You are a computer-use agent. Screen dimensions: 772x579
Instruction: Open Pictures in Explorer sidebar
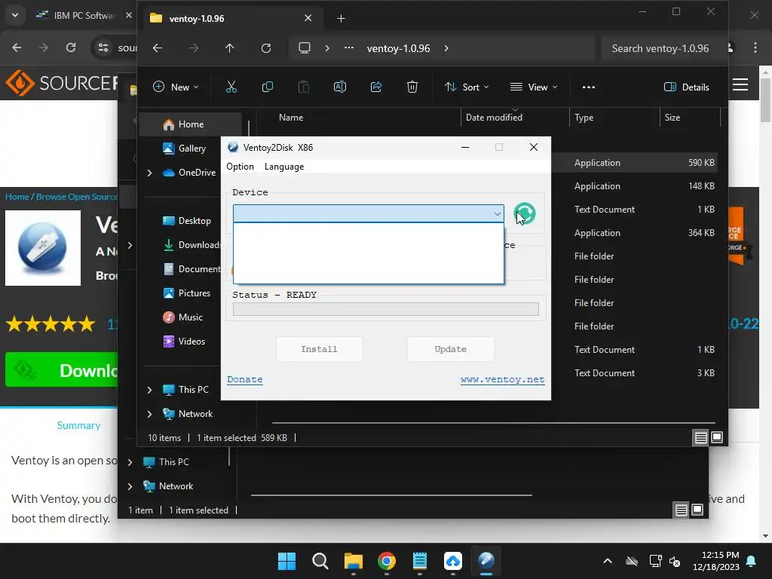coord(194,293)
